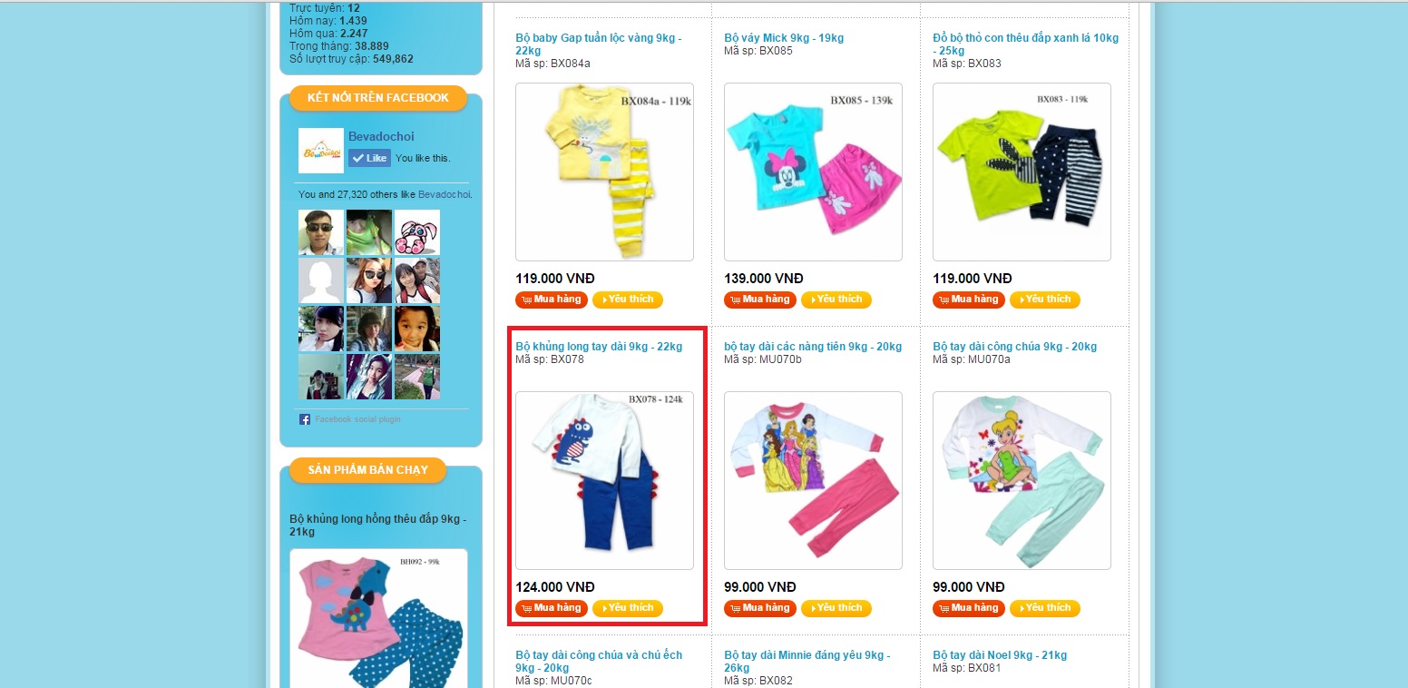Click Yêu thích for the Tinkerbell princess set

click(x=1045, y=608)
